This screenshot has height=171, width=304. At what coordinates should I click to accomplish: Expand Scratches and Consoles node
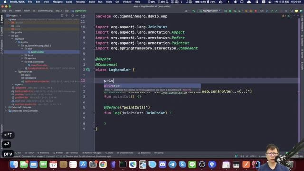(6, 111)
